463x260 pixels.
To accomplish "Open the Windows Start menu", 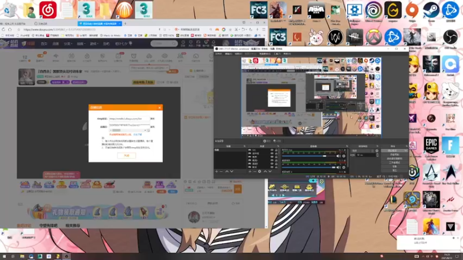I will (x=4, y=257).
